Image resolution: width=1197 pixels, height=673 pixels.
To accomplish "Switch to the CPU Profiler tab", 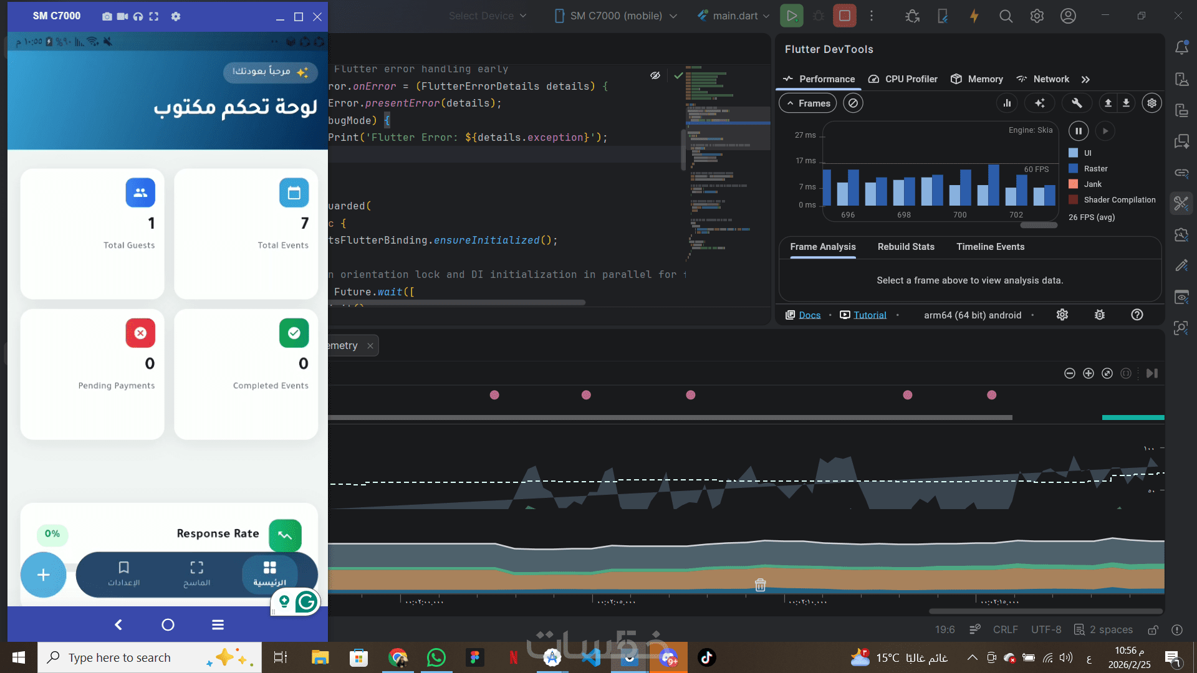I will pos(903,79).
